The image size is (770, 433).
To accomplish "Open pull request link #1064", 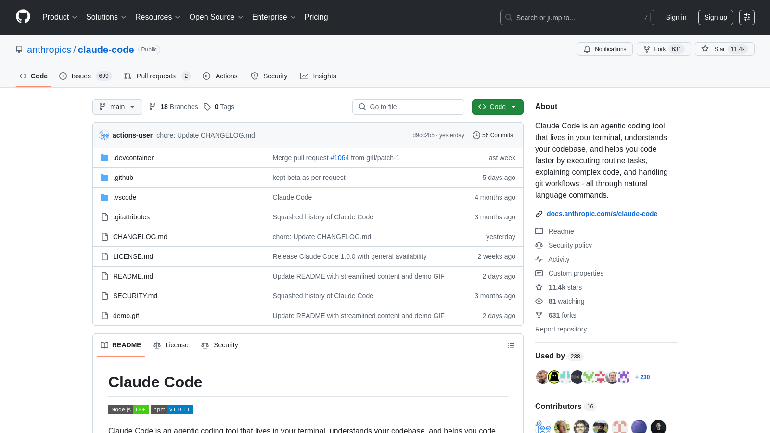I will coord(339,157).
